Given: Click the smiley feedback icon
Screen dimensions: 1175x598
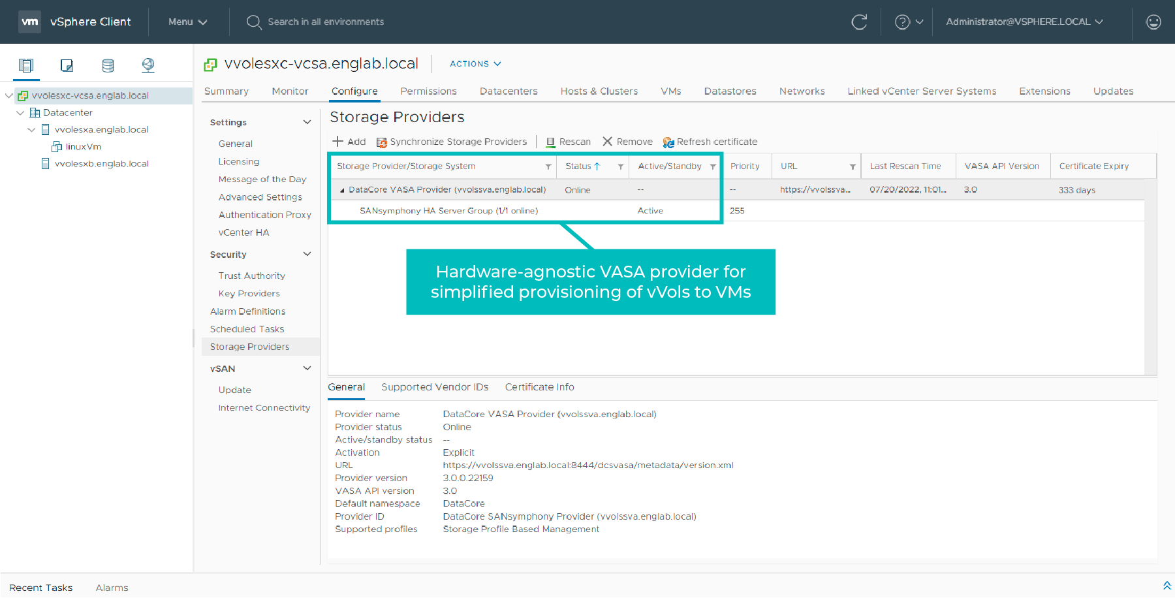Looking at the screenshot, I should pyautogui.click(x=1153, y=22).
